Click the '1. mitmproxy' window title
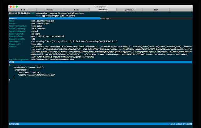 pos(100,7)
